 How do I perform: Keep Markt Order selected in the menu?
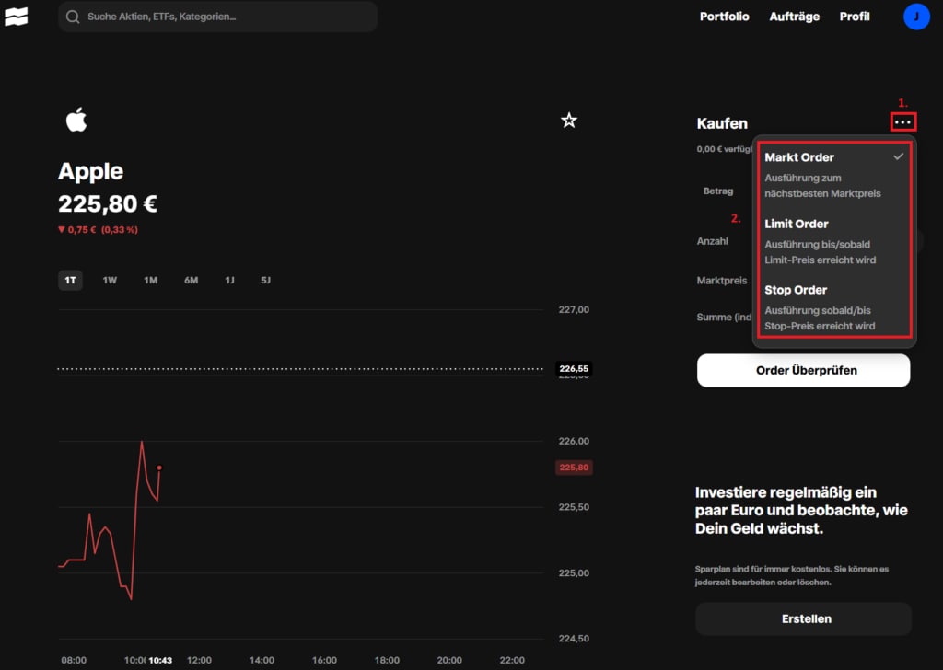coord(797,156)
